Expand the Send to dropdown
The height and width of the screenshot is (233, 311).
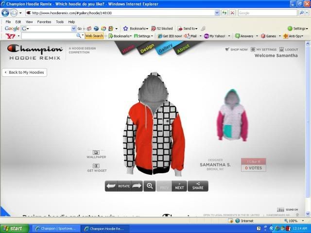pos(196,29)
